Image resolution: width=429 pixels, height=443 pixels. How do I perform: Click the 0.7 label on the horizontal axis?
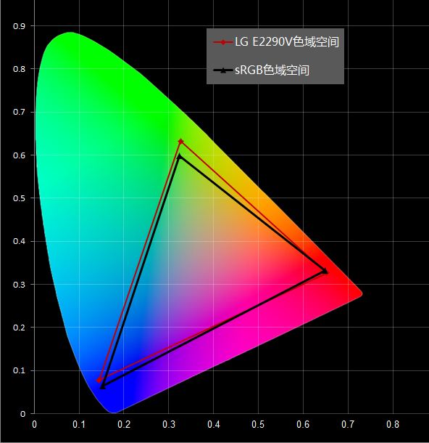point(348,424)
